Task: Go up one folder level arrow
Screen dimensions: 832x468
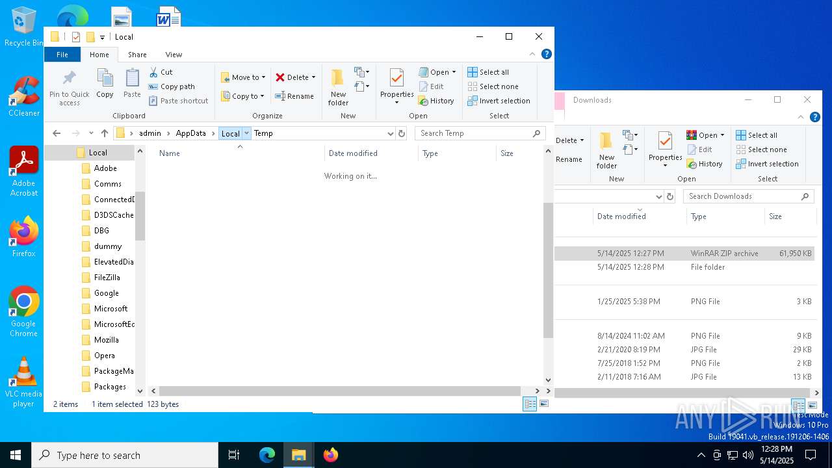Action: click(105, 133)
